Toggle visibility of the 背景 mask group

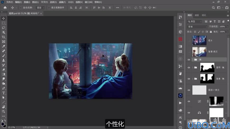189,79
